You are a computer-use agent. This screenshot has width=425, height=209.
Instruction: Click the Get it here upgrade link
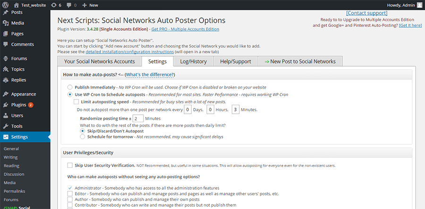coord(410,25)
